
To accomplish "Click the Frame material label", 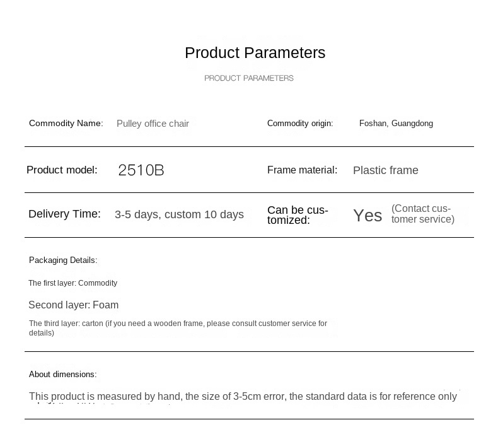I will point(303,170).
